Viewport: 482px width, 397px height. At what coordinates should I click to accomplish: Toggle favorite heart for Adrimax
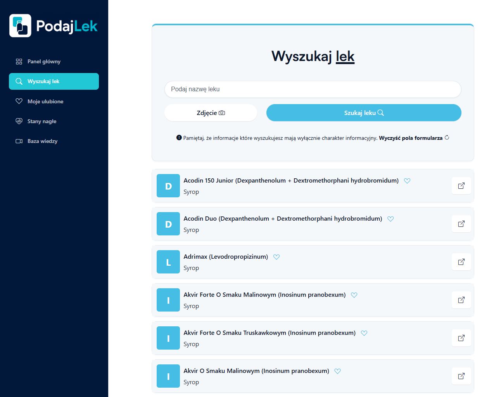(x=276, y=257)
